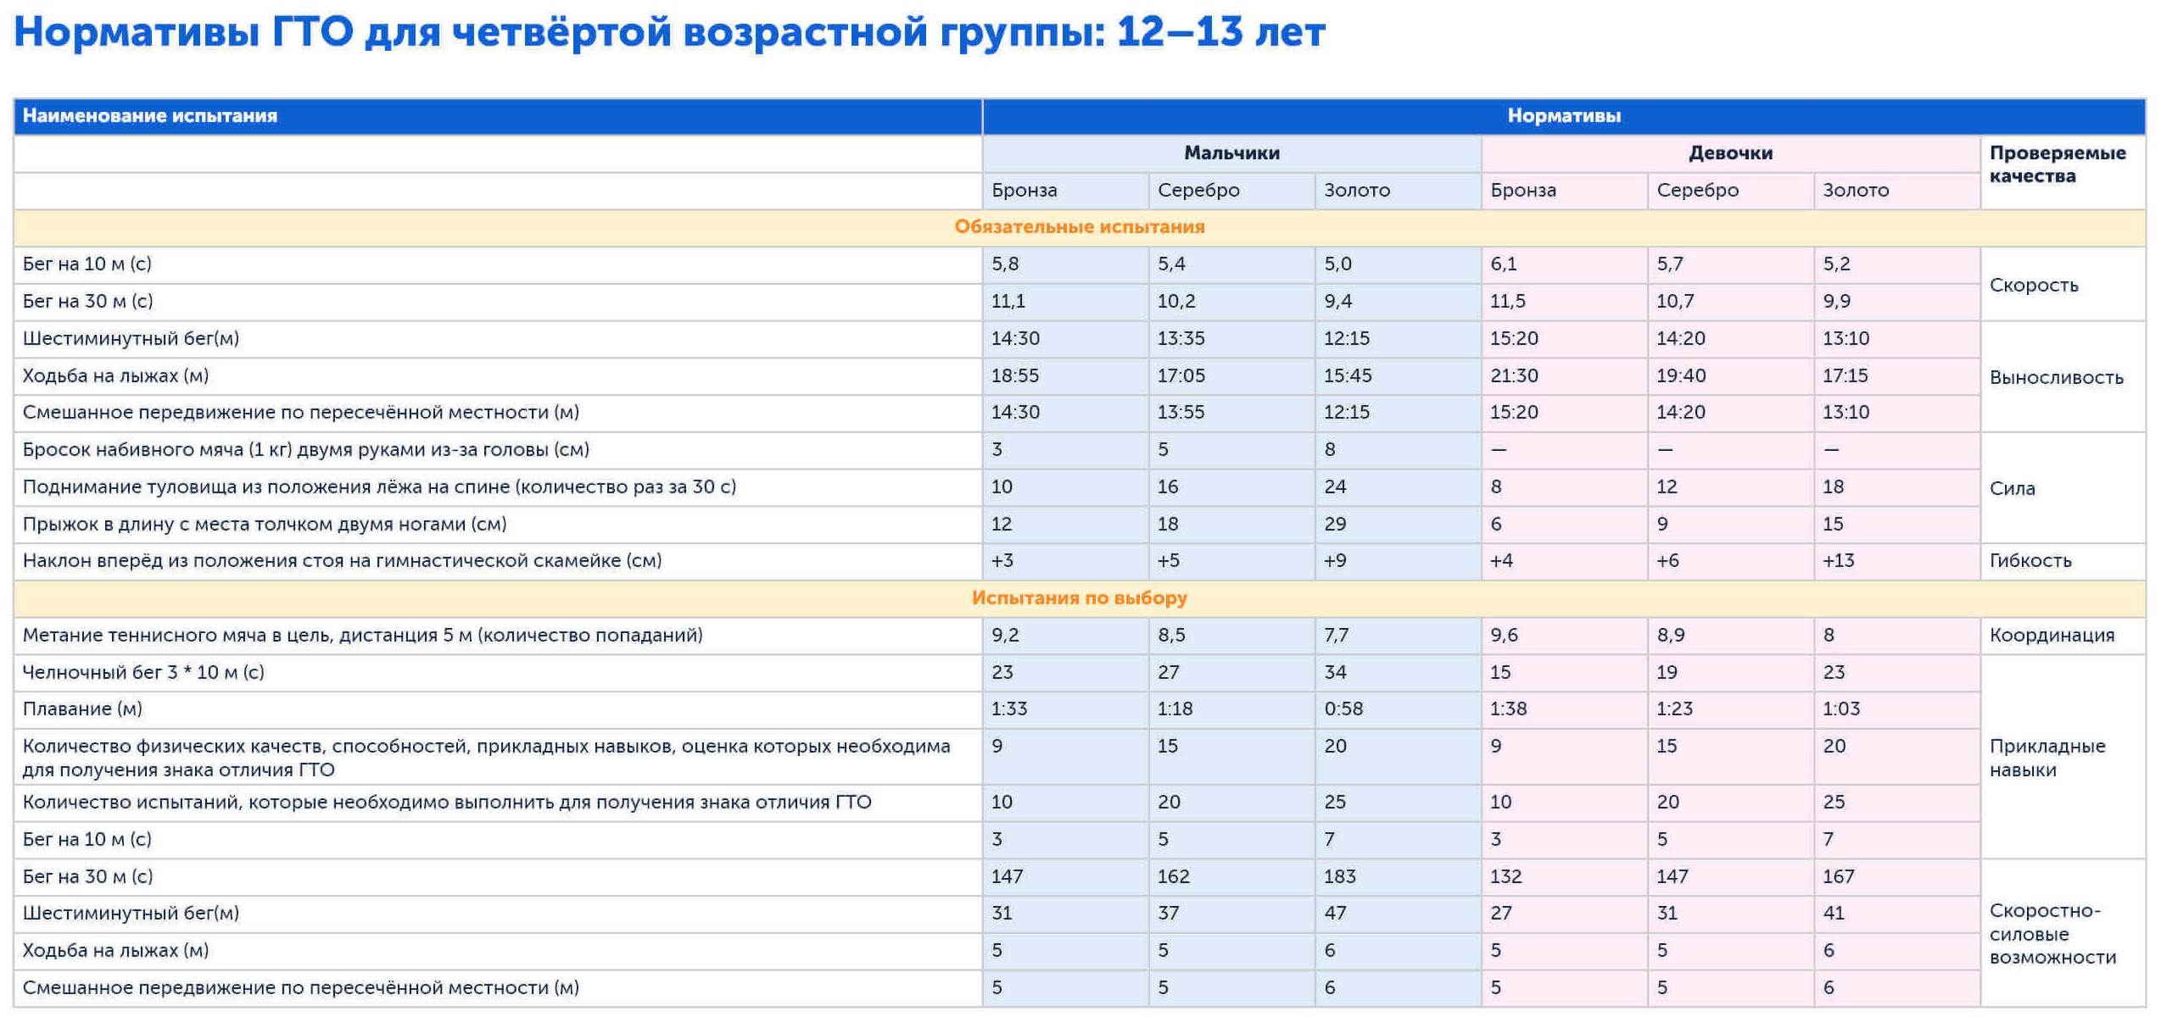The height and width of the screenshot is (1017, 2161).
Task: Click the 'Гибкость' quality cell
Action: click(2030, 561)
